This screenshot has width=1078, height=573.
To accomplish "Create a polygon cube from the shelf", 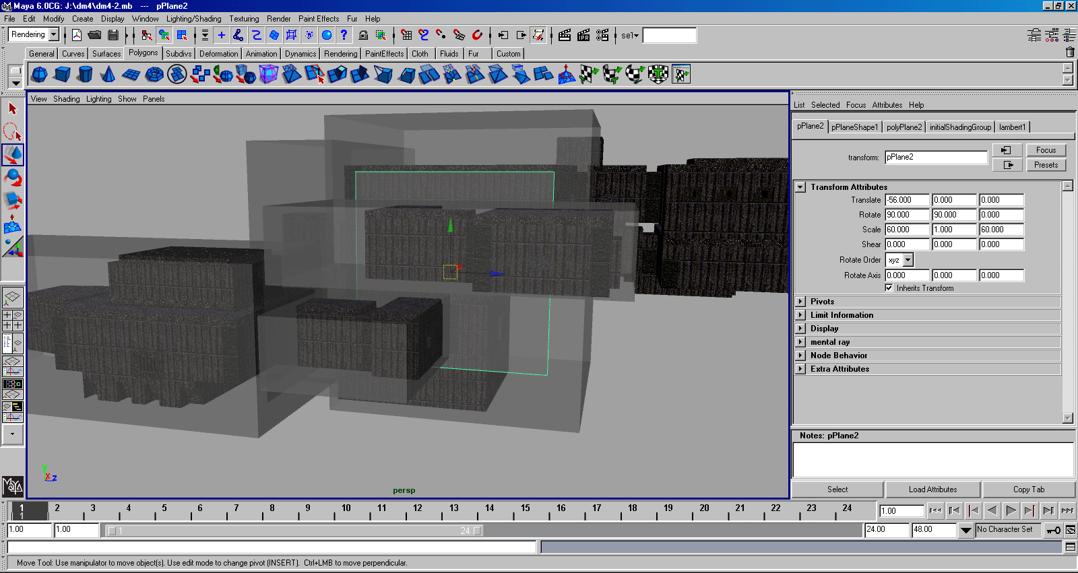I will [63, 74].
